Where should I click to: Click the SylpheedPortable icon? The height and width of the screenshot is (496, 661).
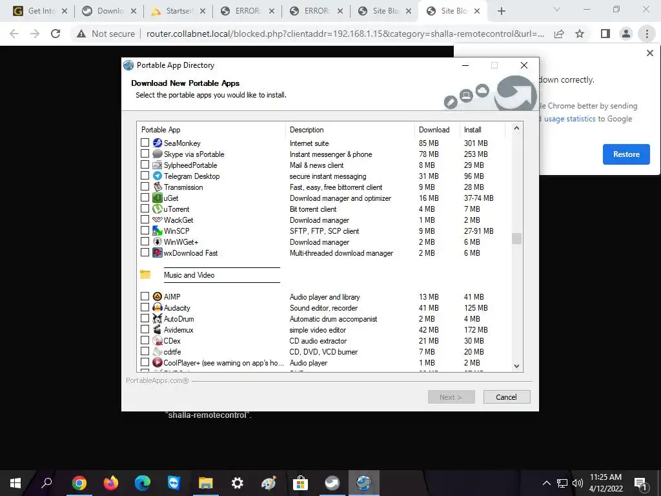pyautogui.click(x=158, y=165)
